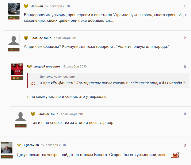
Task: Open Egorovich's profile photo avatar
Action: (x=7, y=148)
